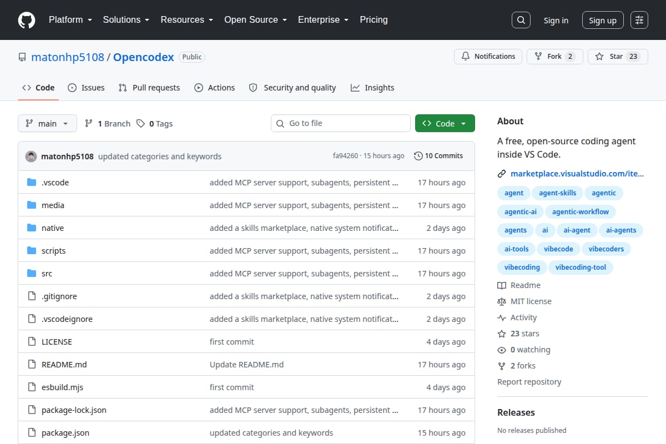Open the main branch selector dropdown
The height and width of the screenshot is (444, 666).
pyautogui.click(x=47, y=123)
